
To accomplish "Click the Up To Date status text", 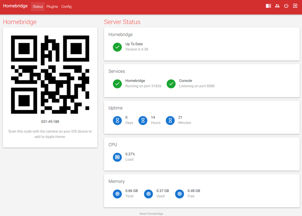I will point(134,44).
